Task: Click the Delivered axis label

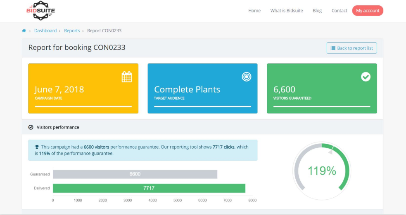Action: coord(42,188)
